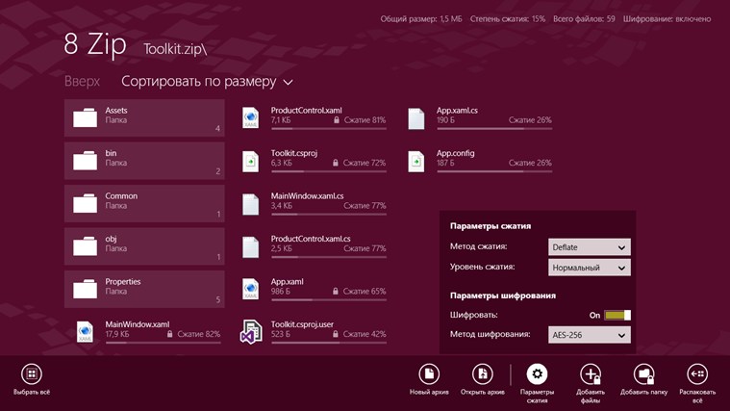
Task: Open the Properties folder tile
Action: coord(144,289)
